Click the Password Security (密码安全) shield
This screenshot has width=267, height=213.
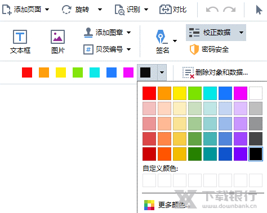click(x=194, y=49)
